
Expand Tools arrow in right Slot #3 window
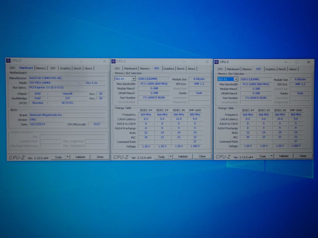pos(272,156)
